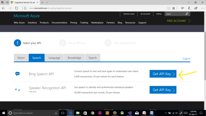Open the Edge Hub icon

[183, 8]
